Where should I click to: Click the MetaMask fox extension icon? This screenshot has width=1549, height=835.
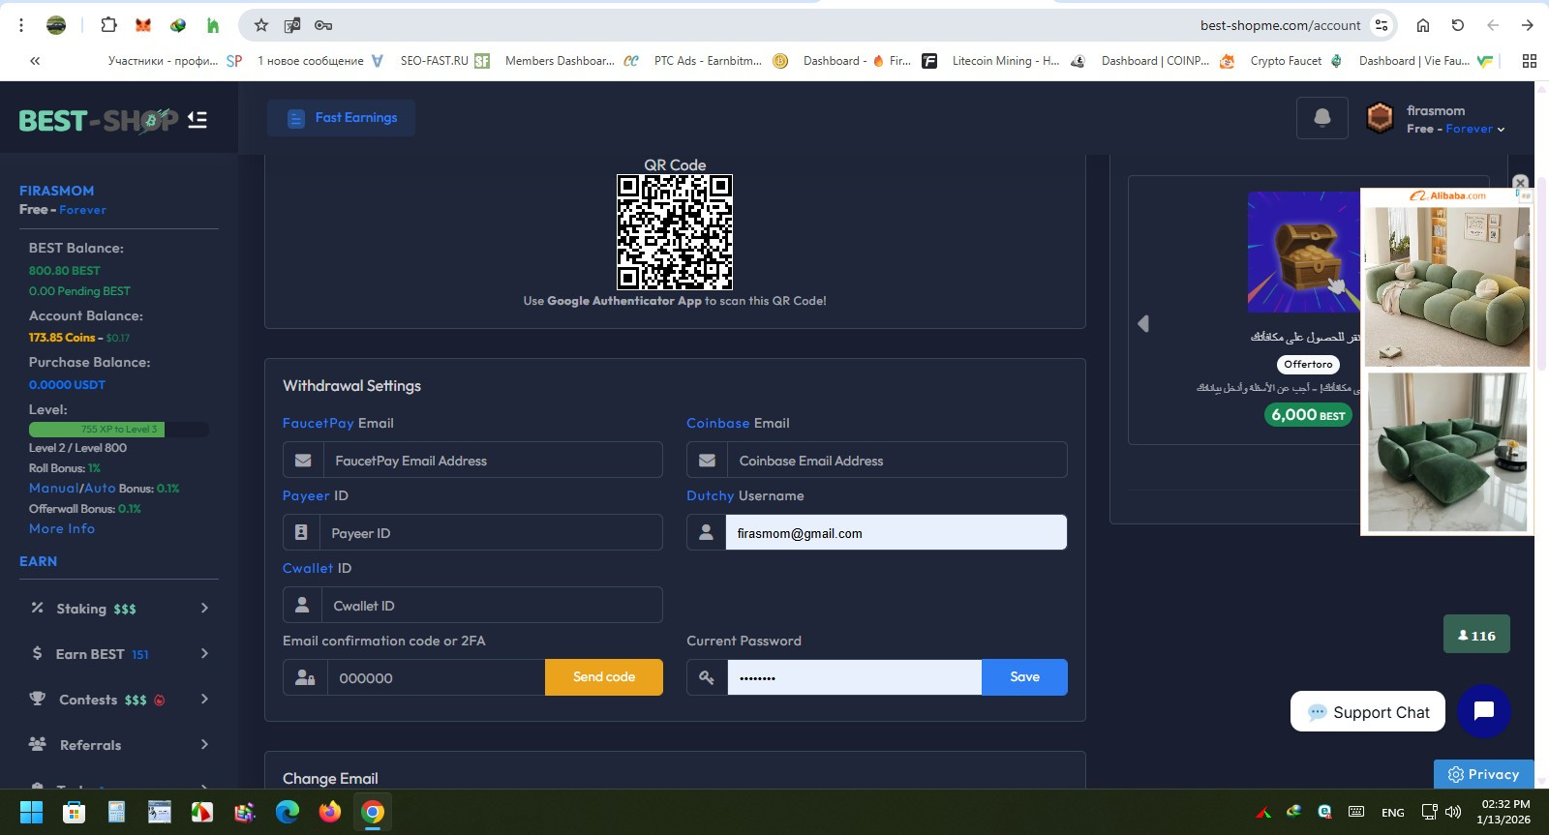coord(143,25)
